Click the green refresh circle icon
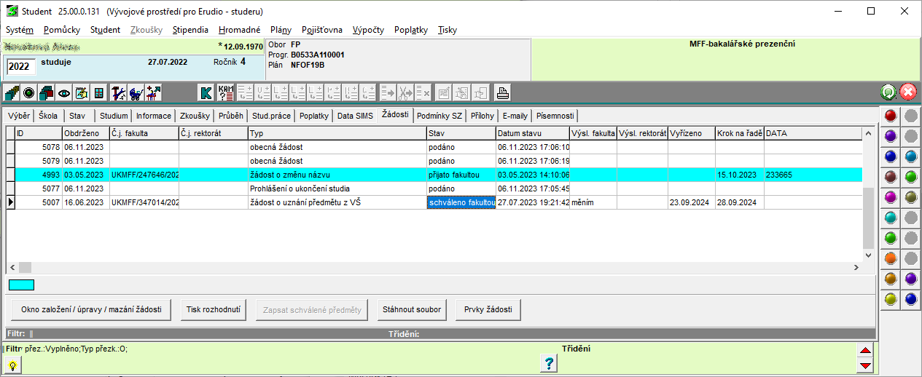Viewport: 922px width, 377px height. [888, 92]
